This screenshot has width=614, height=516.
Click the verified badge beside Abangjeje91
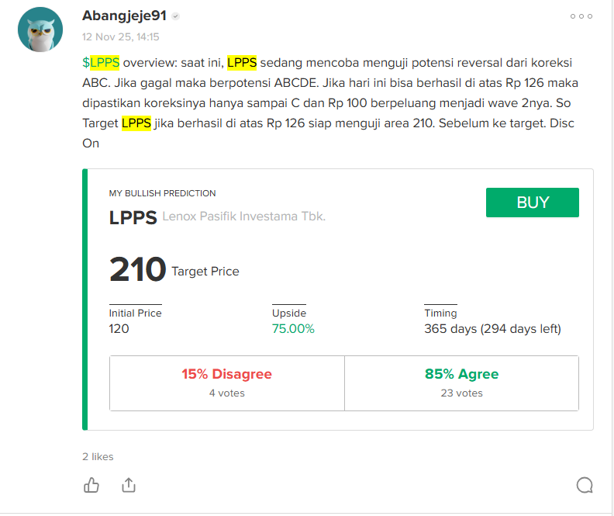pos(176,16)
